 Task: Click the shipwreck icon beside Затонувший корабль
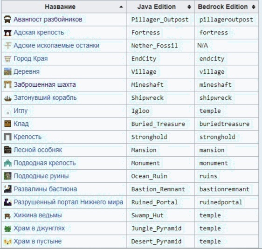tap(7, 98)
